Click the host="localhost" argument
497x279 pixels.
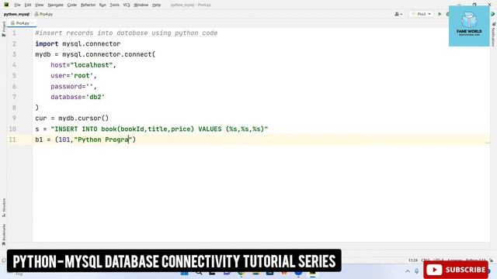pos(83,65)
